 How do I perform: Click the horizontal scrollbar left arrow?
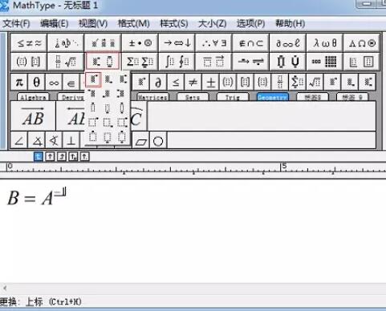click(x=4, y=288)
